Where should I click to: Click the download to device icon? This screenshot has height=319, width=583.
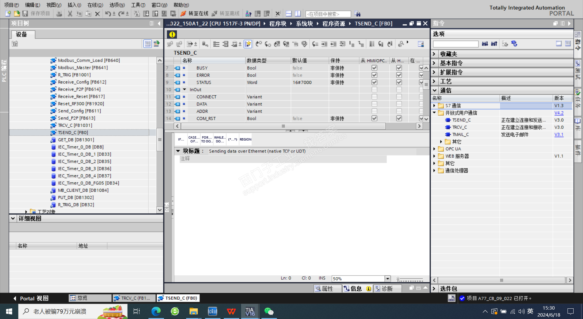[x=146, y=14]
